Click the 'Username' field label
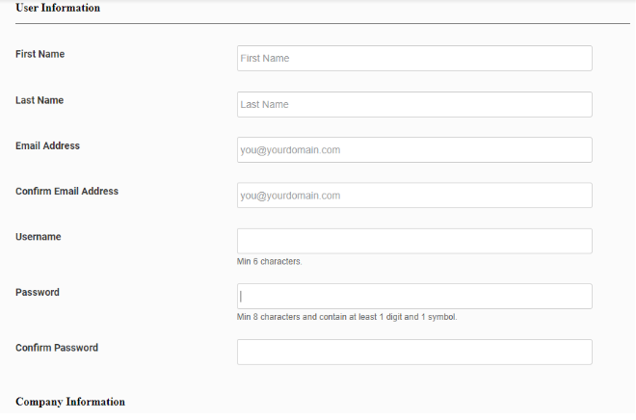The image size is (636, 420). [38, 237]
